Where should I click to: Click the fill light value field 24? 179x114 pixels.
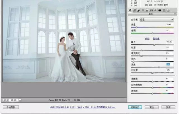(169, 53)
